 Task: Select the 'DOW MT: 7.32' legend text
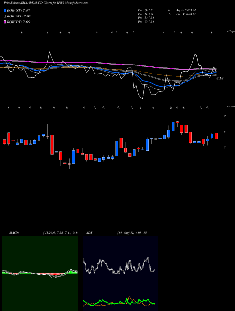pyautogui.click(x=19, y=16)
